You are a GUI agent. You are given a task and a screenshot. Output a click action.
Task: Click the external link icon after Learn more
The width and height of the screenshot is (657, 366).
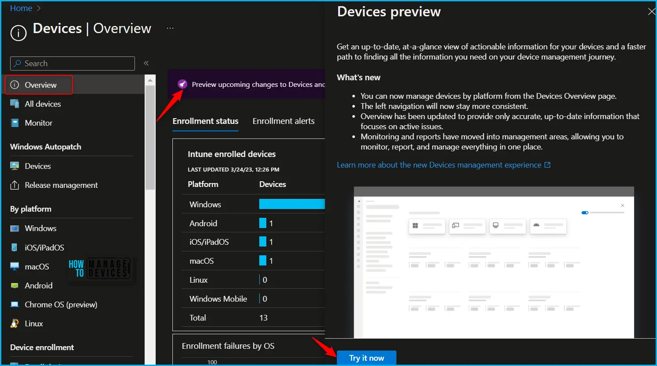click(x=547, y=165)
